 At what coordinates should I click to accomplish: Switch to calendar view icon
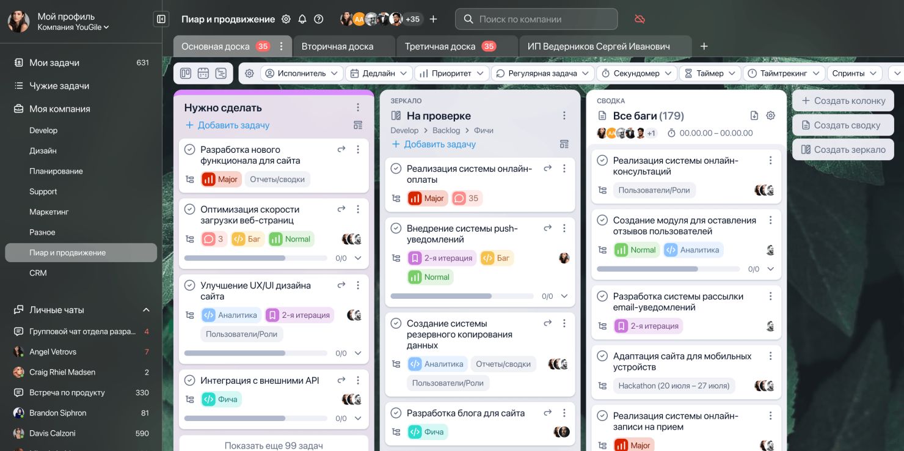(x=203, y=73)
